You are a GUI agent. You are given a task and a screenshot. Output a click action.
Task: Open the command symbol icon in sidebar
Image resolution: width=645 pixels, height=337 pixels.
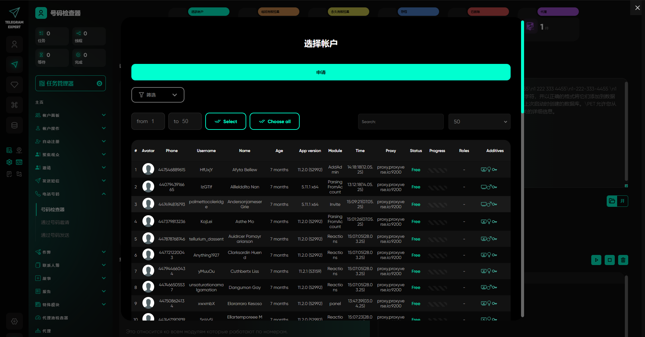[14, 105]
